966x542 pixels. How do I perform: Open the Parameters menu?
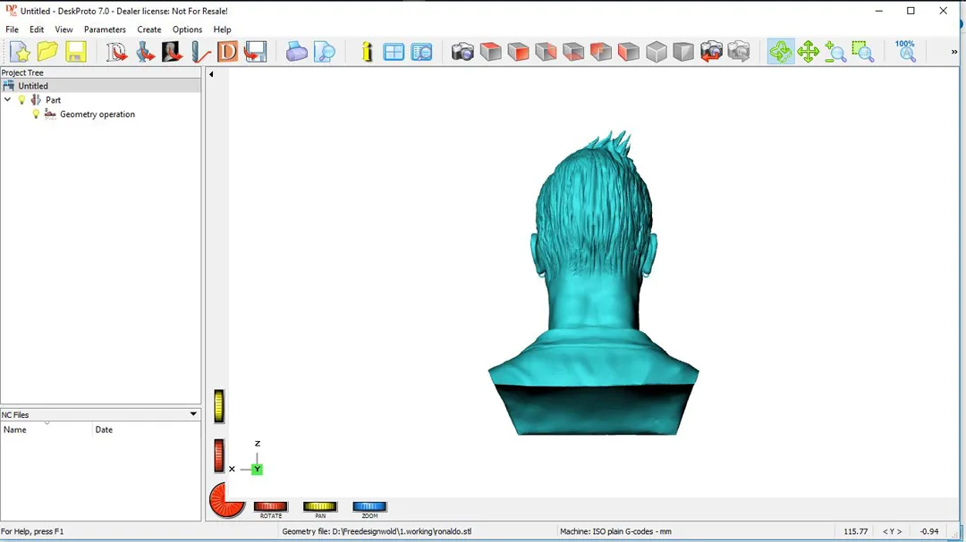click(105, 29)
